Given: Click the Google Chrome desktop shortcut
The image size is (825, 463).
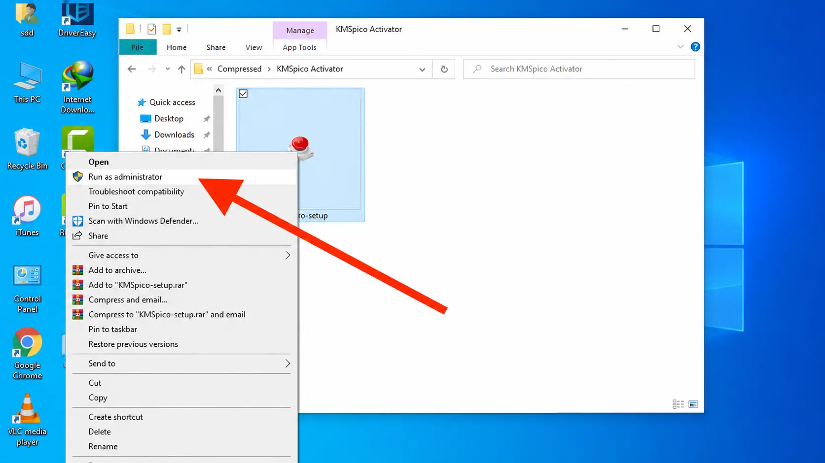Looking at the screenshot, I should 27,354.
